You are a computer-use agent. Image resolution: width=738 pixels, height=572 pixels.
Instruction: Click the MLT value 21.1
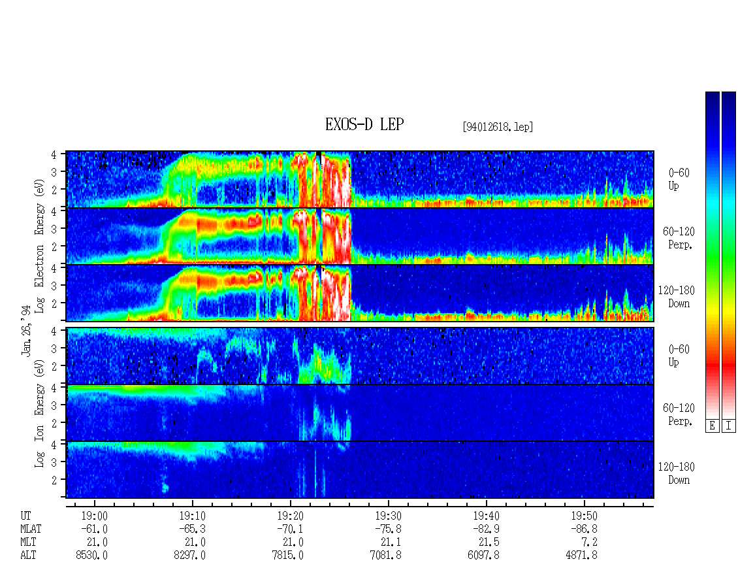coord(391,542)
